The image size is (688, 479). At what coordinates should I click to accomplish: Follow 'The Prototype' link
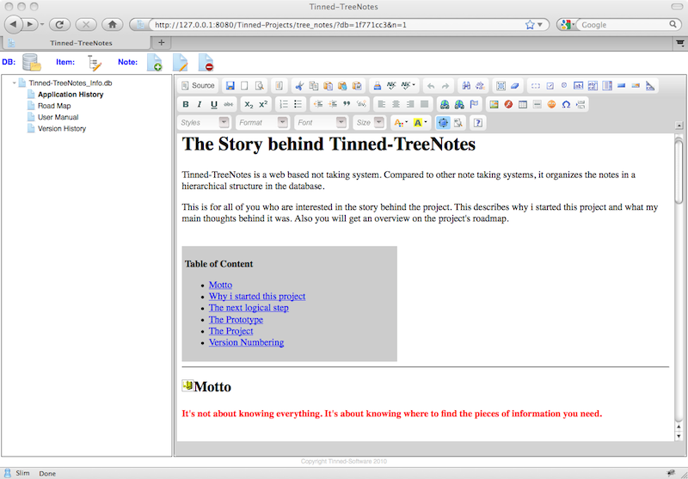[236, 320]
